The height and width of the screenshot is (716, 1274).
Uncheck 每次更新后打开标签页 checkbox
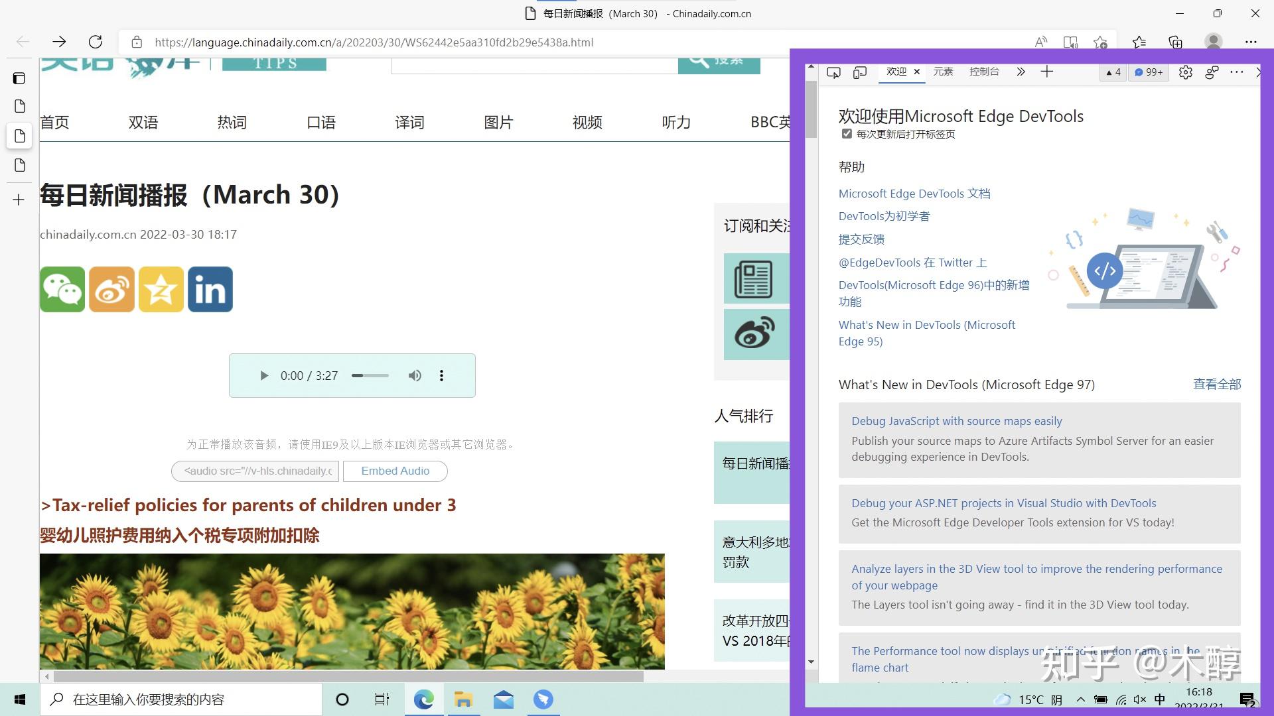(x=847, y=133)
